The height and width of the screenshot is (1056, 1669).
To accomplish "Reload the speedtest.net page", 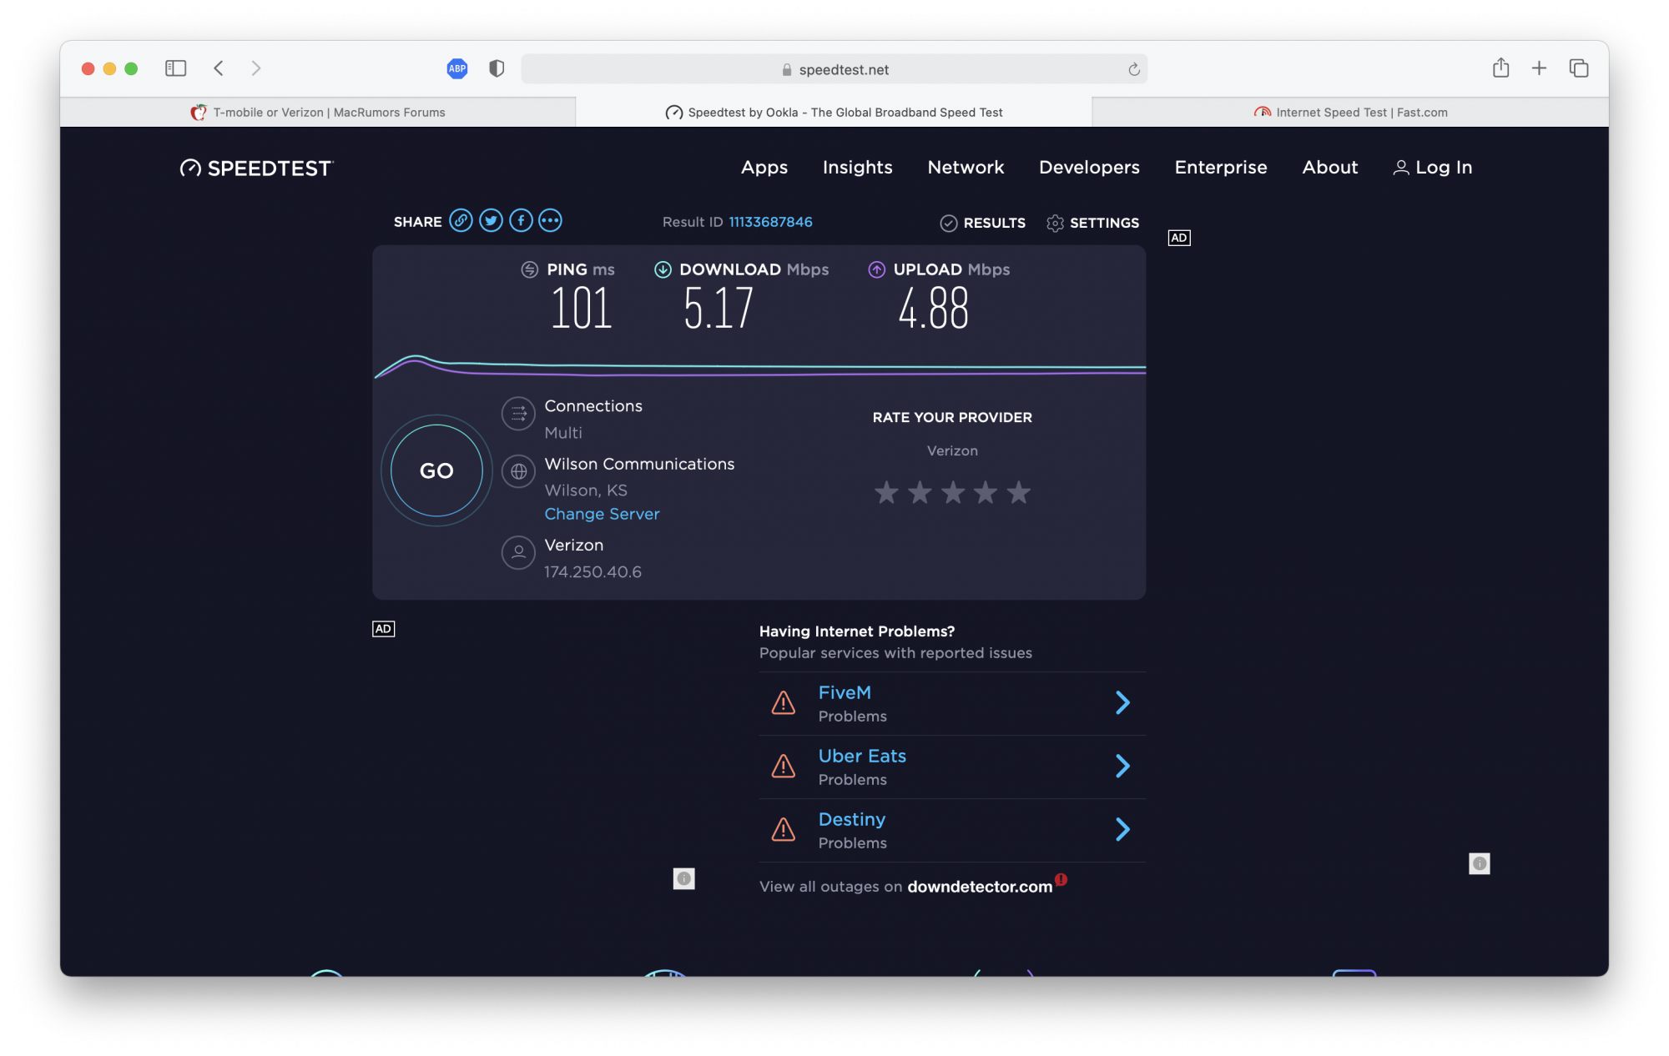I will pos(1134,69).
